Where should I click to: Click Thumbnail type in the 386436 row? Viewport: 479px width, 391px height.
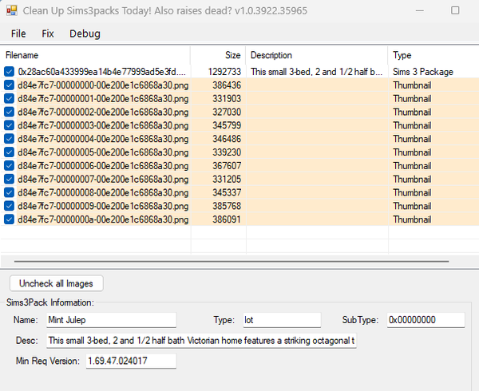412,85
